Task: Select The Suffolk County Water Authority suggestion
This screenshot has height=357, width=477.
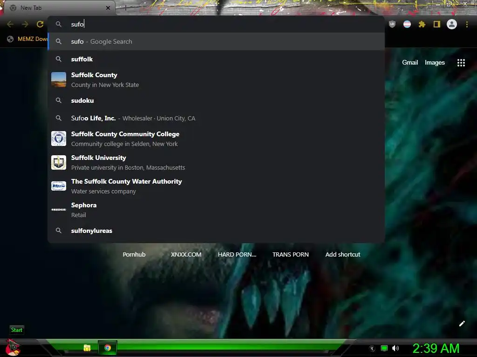Action: [x=216, y=186]
